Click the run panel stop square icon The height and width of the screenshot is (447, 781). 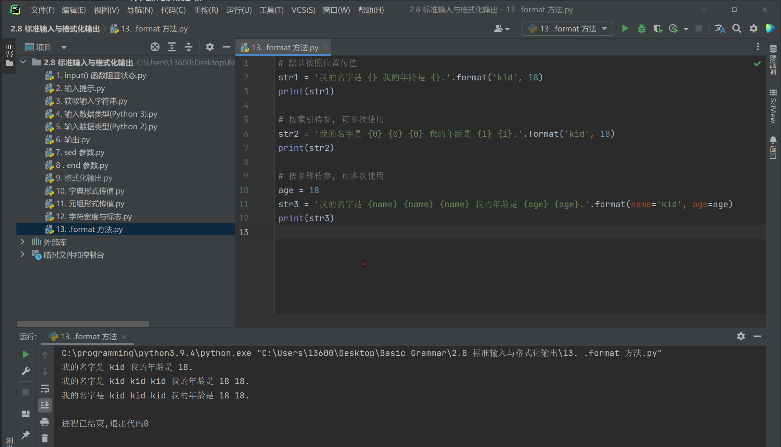[x=26, y=392]
